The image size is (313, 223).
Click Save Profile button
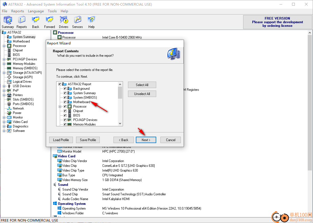(x=88, y=140)
